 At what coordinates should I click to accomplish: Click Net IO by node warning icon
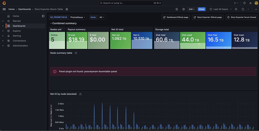tap(80, 94)
